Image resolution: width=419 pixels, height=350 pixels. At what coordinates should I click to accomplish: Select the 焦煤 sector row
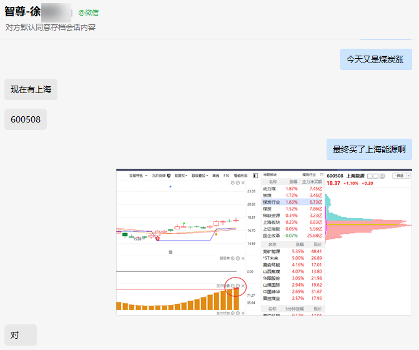point(293,196)
